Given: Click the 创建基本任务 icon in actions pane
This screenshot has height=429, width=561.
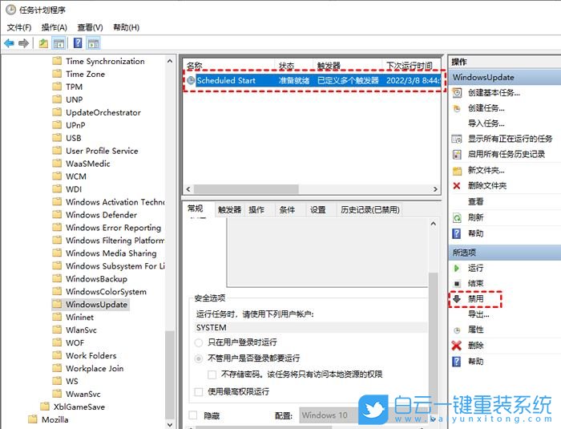Looking at the screenshot, I should [x=457, y=93].
